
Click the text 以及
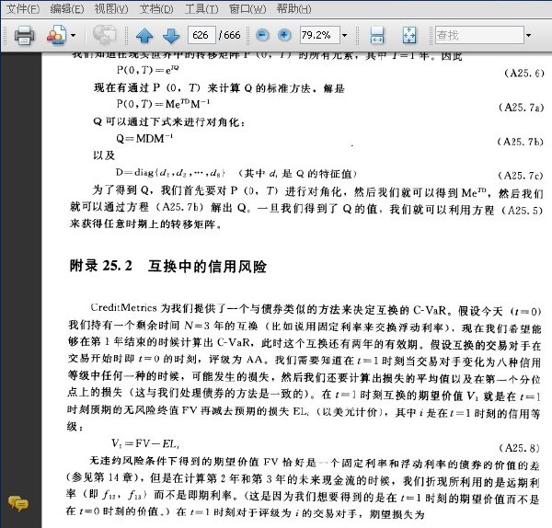point(104,155)
